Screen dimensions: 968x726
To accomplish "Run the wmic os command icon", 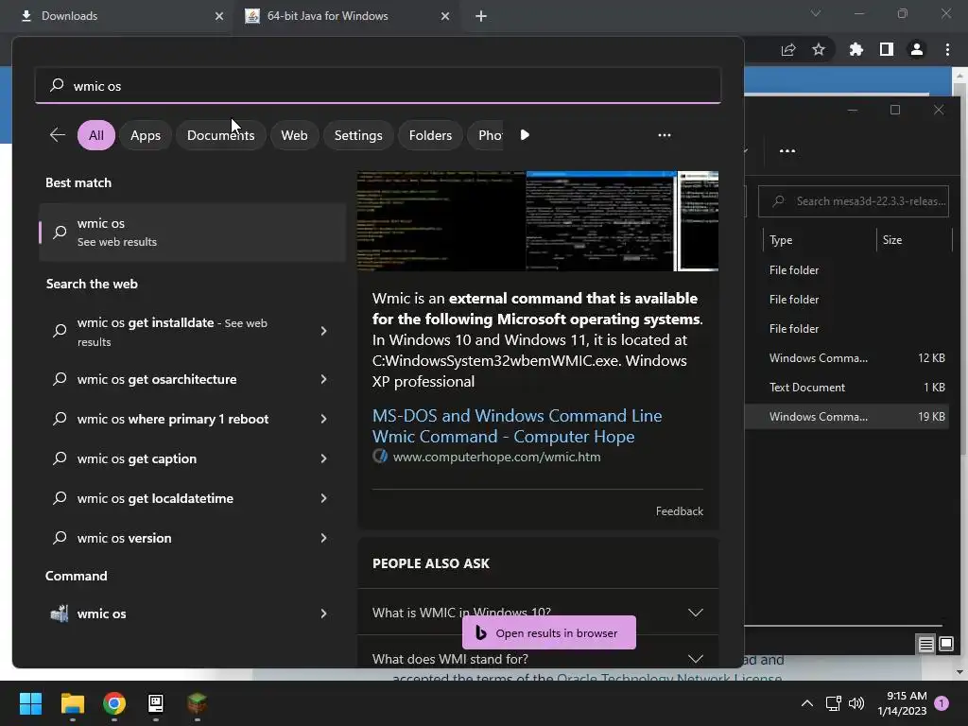I will [x=60, y=614].
